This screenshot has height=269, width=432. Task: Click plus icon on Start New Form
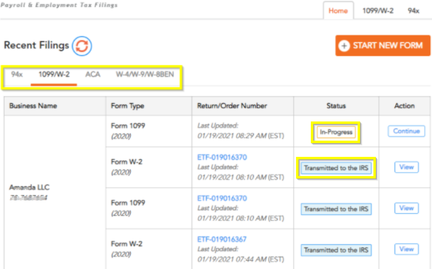click(344, 46)
